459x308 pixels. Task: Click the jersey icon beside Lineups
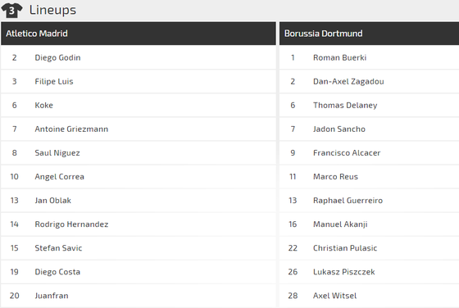(11, 11)
